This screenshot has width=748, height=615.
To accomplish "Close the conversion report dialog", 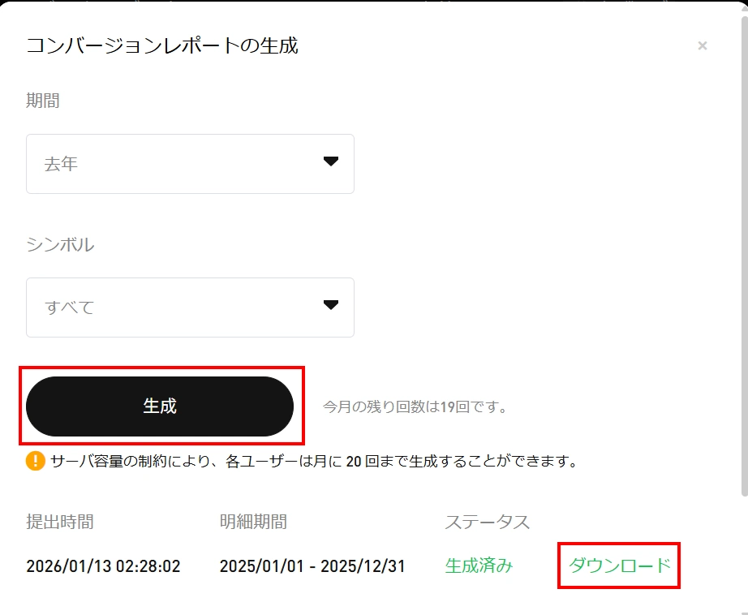I will pyautogui.click(x=703, y=45).
